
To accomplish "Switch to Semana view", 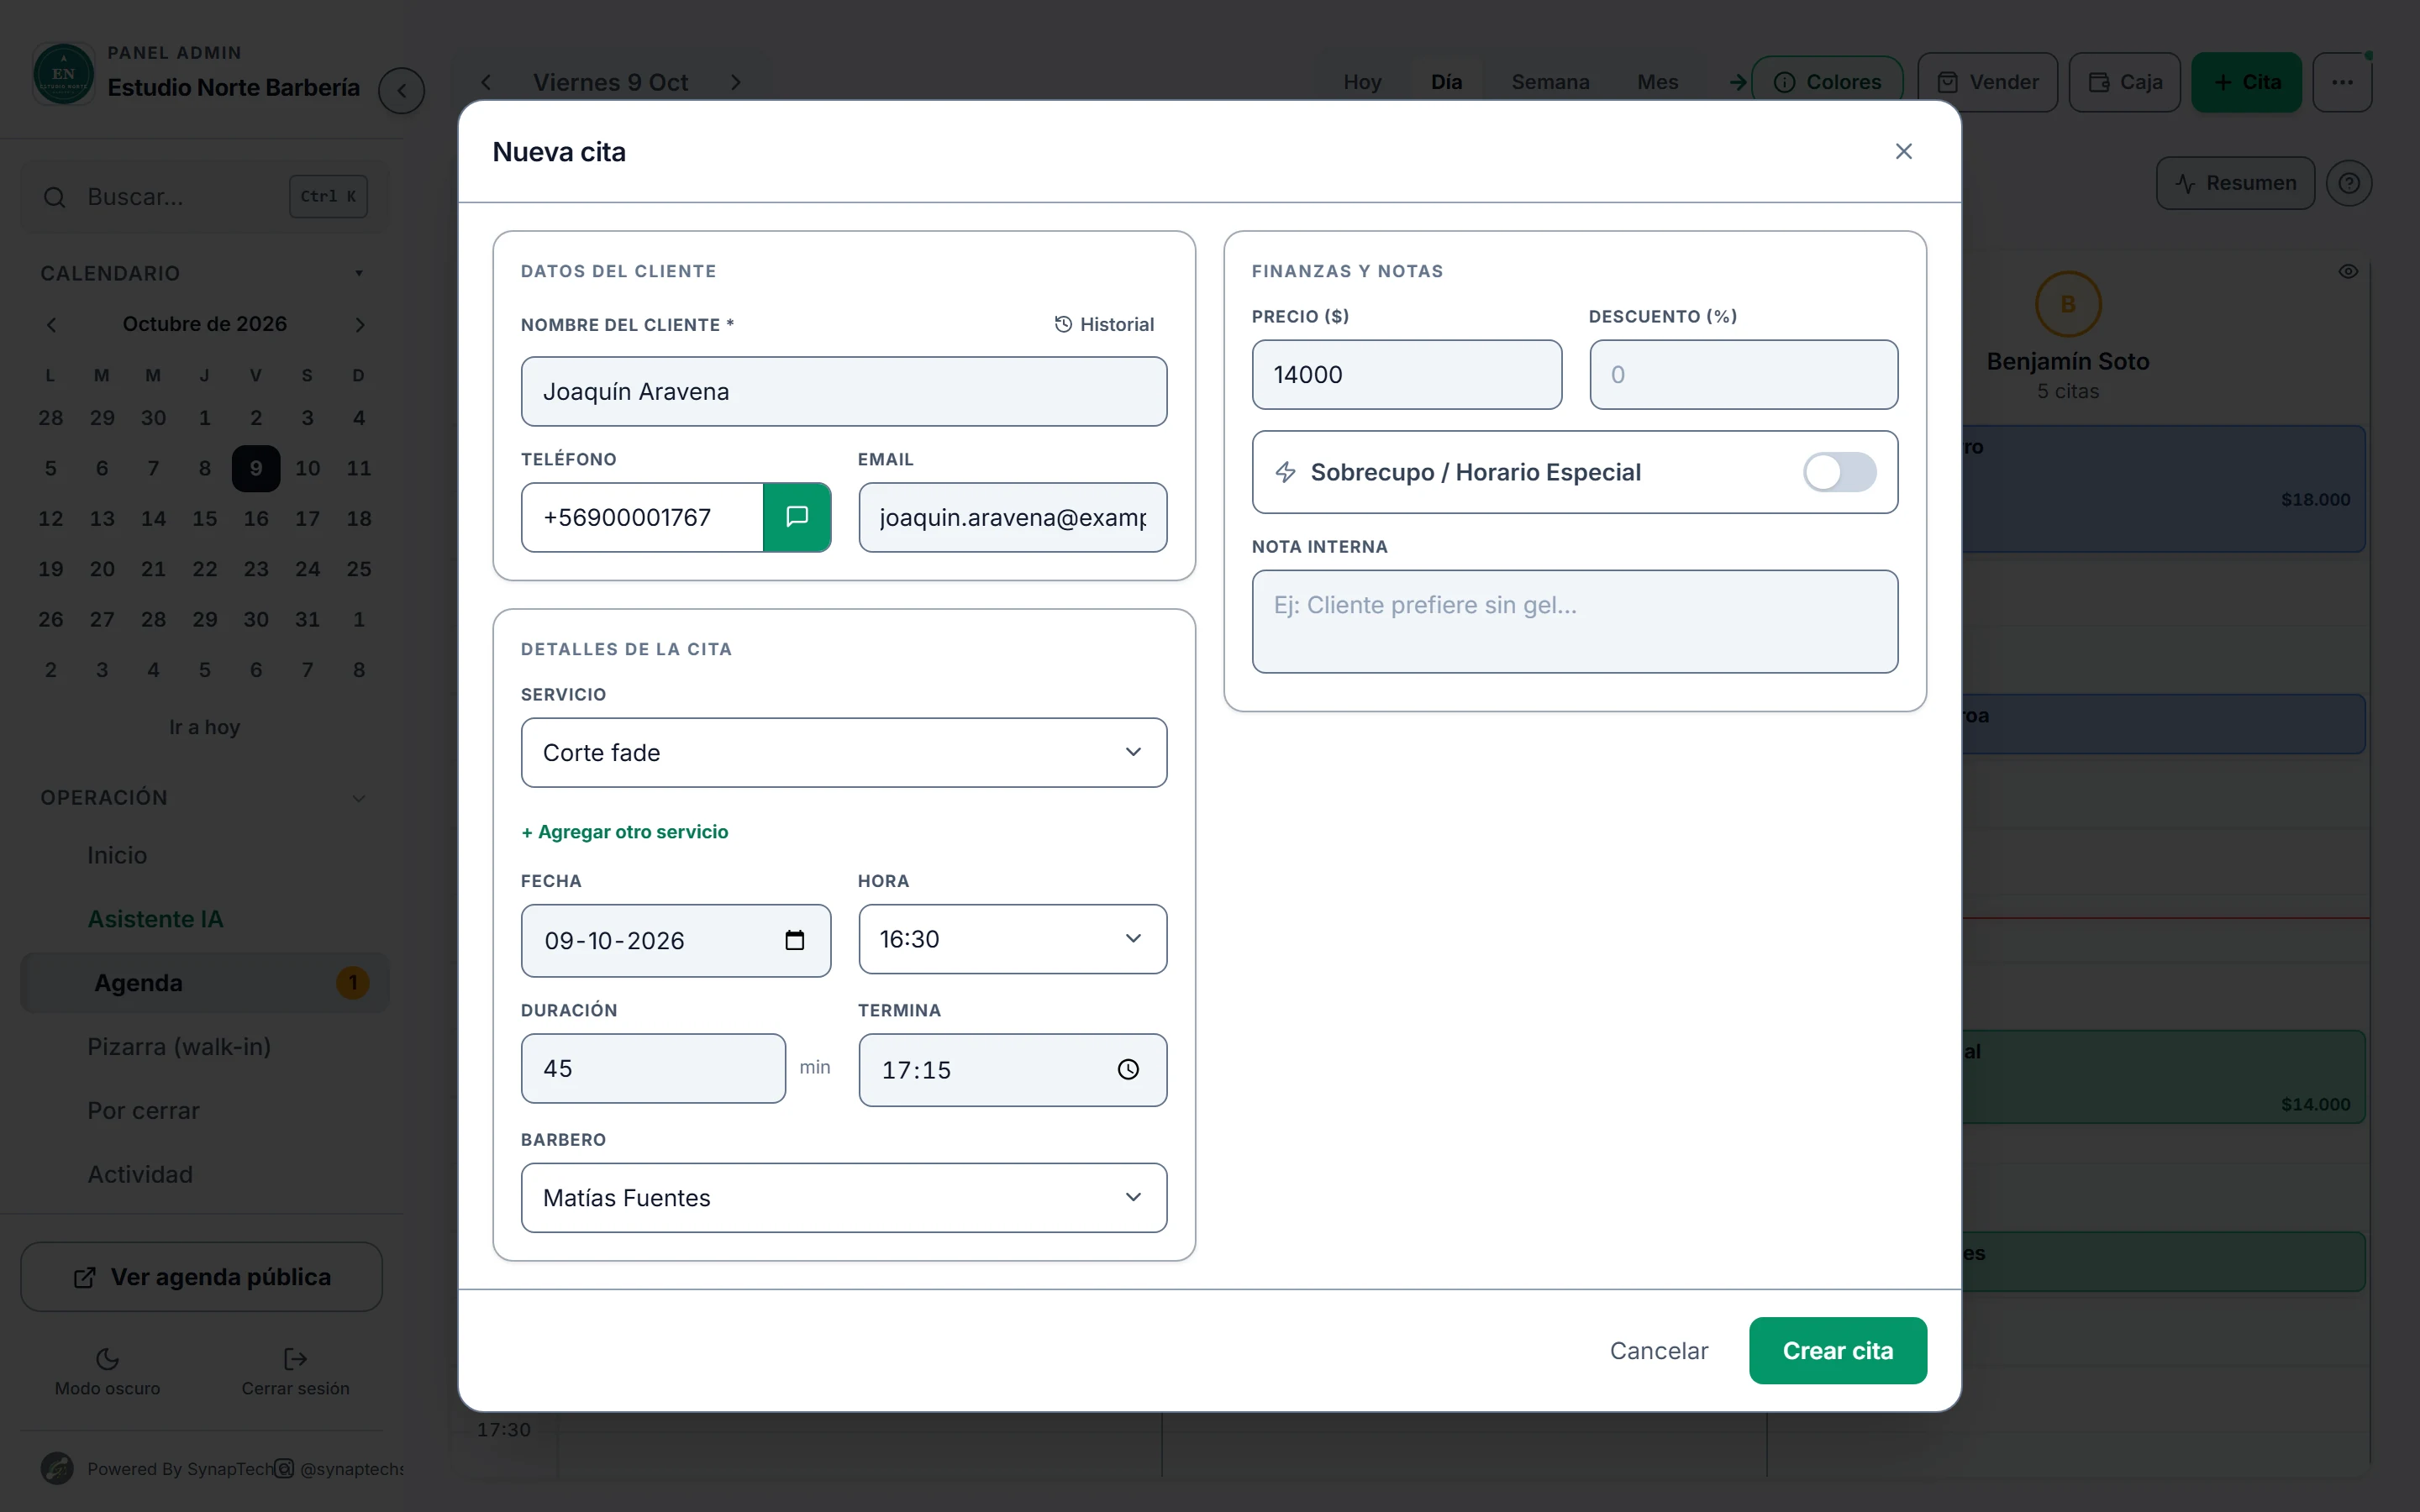I will [x=1550, y=82].
